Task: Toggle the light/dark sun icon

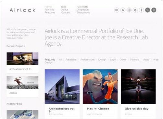Action: (154, 10)
